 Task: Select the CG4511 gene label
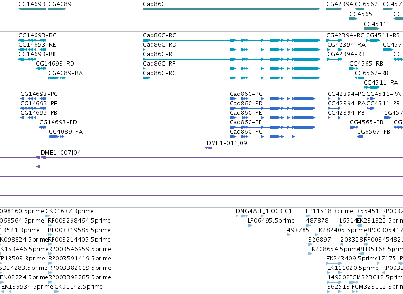click(375, 24)
